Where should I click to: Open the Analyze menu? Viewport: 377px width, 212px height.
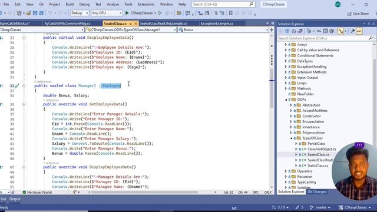coord(113,4)
